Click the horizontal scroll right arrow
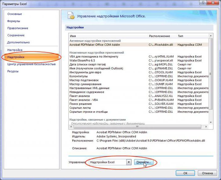The width and height of the screenshot is (221, 180). pyautogui.click(x=206, y=127)
